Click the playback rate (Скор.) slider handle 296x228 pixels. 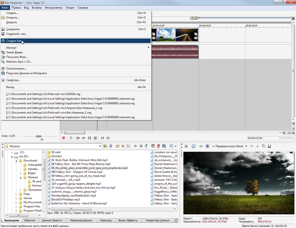coord(38,136)
